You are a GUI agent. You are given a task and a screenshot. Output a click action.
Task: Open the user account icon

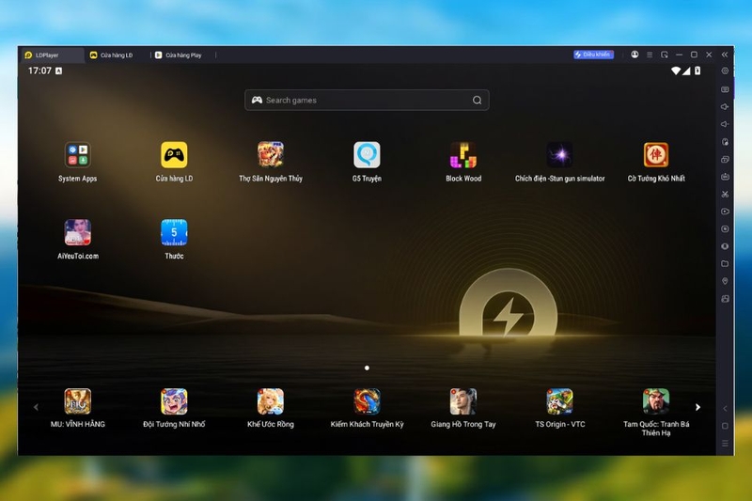[x=634, y=55]
